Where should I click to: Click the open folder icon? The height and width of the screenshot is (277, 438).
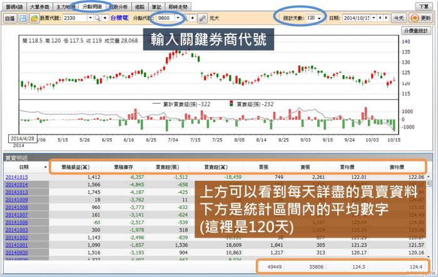coord(34,18)
